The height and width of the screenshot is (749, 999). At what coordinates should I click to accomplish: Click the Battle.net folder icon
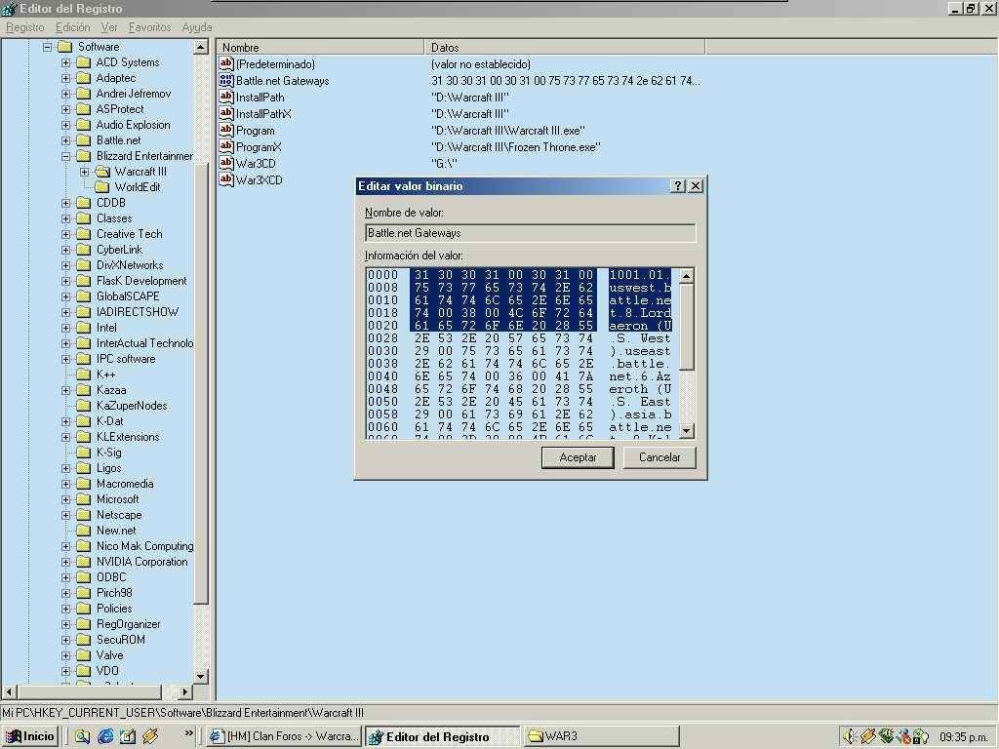pos(84,140)
